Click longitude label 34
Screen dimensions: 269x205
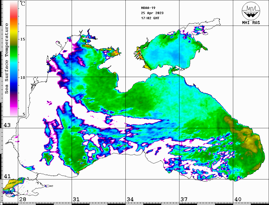pos(130,199)
